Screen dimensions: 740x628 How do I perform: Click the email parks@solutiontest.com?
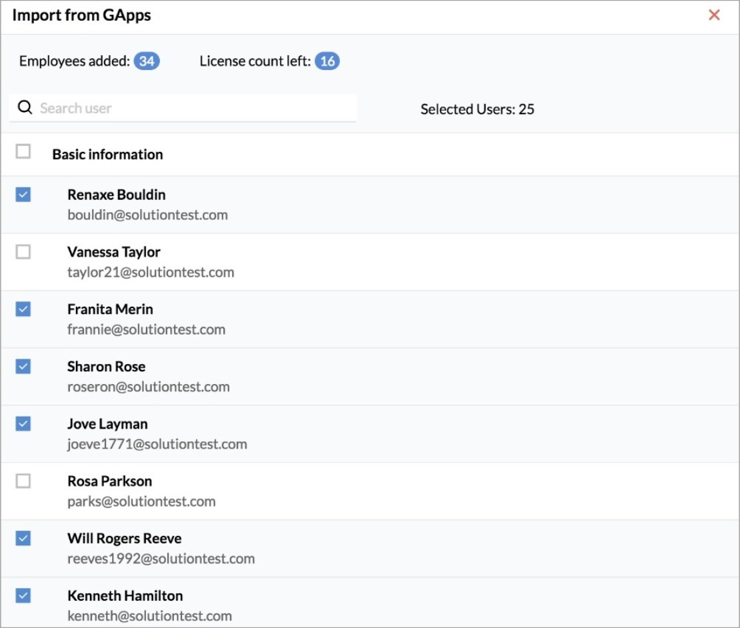point(141,501)
